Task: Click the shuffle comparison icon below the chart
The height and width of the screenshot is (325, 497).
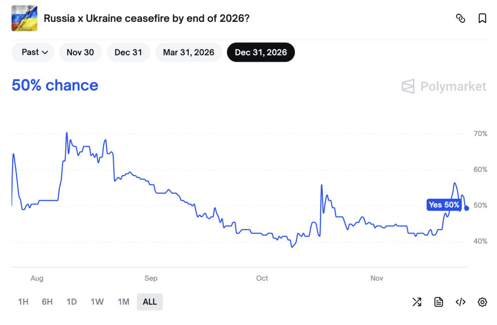Action: click(416, 302)
